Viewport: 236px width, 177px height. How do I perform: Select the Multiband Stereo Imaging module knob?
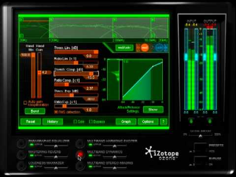pos(80,165)
